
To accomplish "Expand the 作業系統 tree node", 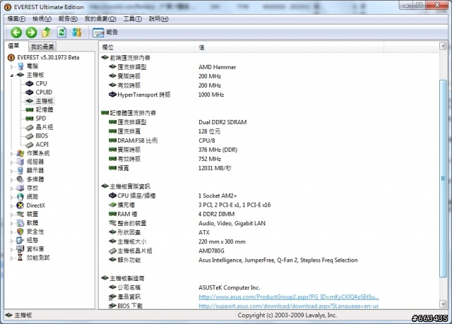I will click(12, 154).
